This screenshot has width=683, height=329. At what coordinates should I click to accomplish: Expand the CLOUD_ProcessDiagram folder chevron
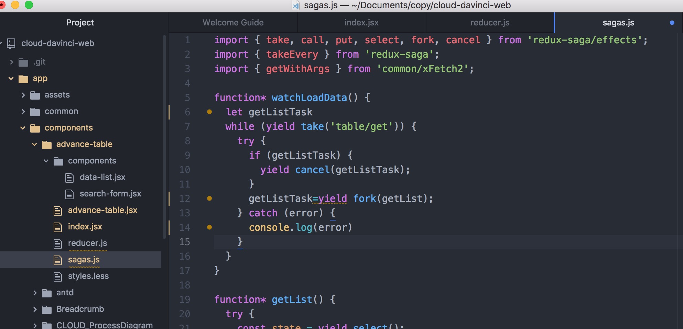click(35, 325)
